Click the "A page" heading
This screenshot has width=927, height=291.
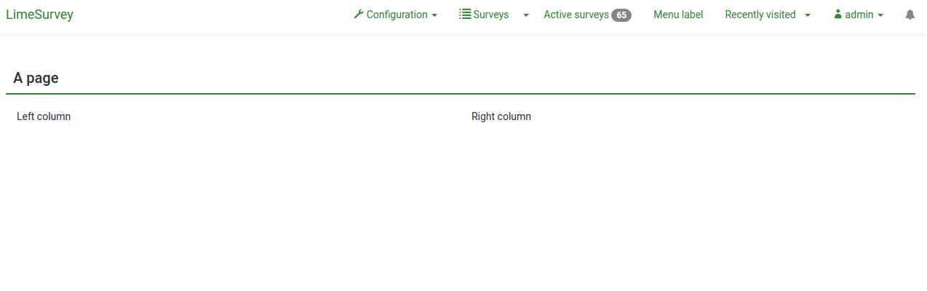click(x=36, y=79)
